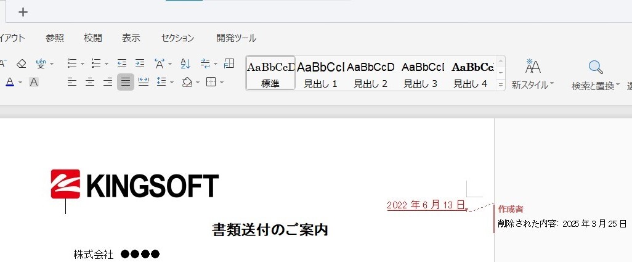Click the show/hide paragraph marks icon
632x262 pixels.
pyautogui.click(x=205, y=63)
